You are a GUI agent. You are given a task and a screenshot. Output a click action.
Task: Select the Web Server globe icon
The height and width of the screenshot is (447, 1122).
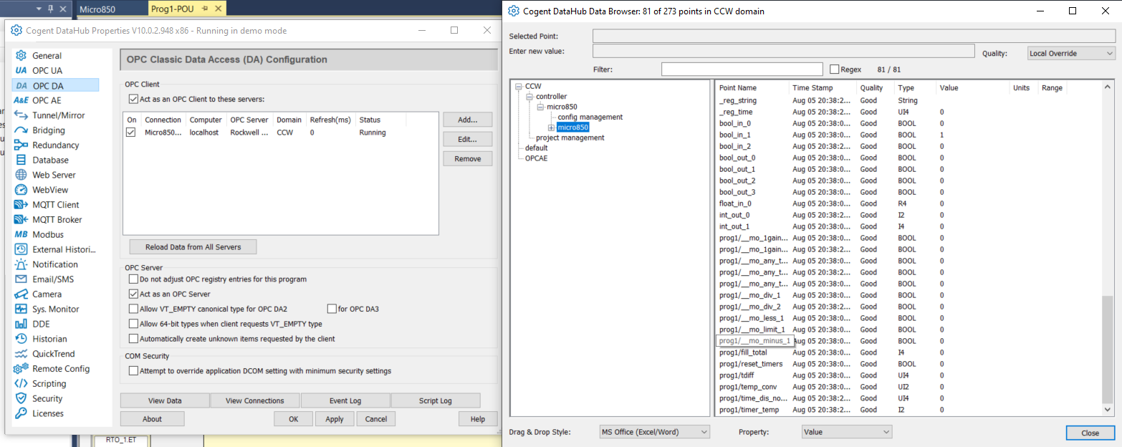point(21,175)
